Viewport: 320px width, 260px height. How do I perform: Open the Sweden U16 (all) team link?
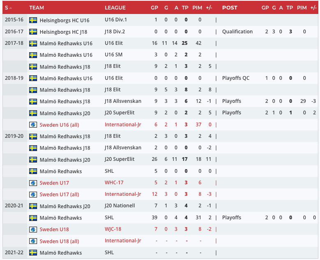(59, 125)
